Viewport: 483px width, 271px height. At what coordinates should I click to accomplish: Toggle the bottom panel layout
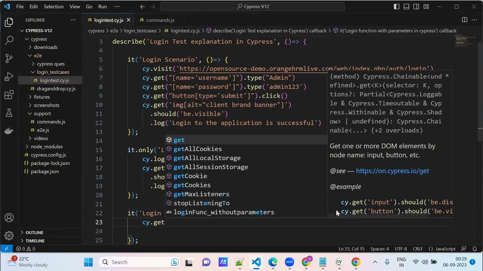click(406, 7)
